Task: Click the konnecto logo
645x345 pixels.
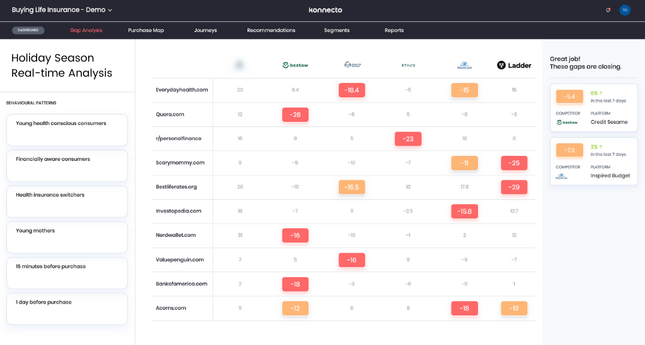Action: [x=325, y=10]
